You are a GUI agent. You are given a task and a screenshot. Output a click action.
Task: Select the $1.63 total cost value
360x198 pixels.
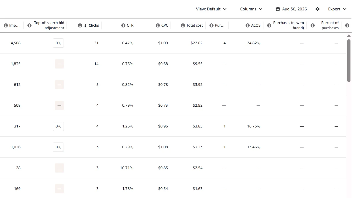(198, 189)
